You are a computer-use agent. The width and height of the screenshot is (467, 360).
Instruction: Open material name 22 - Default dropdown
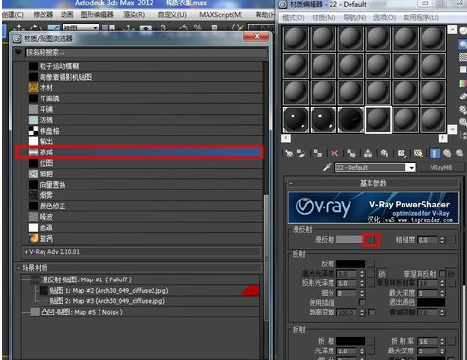pos(411,168)
